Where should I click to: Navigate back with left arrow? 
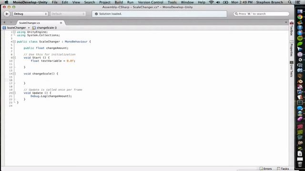click(x=4, y=22)
